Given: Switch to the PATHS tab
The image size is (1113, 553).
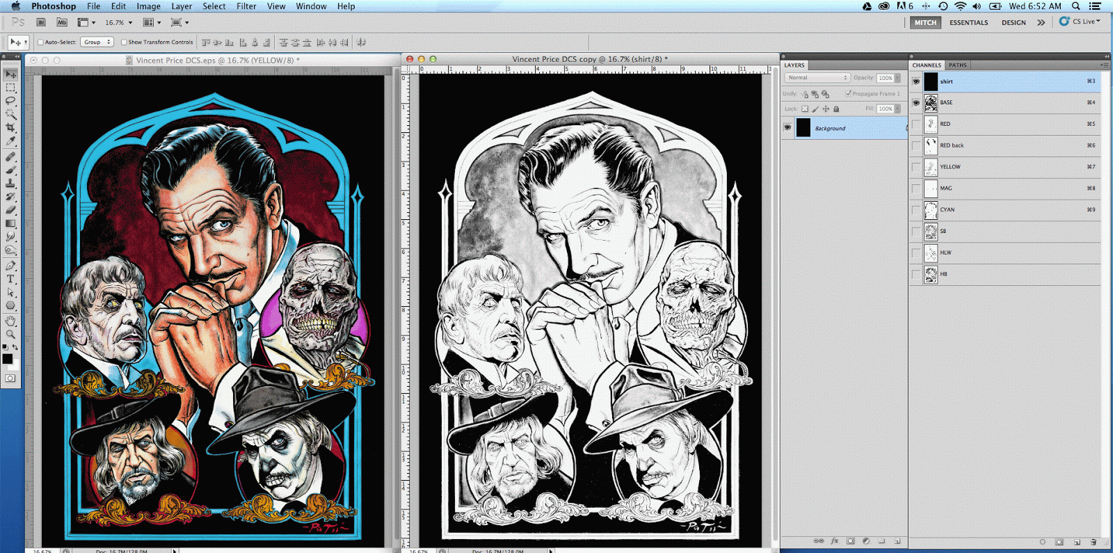Looking at the screenshot, I should click(958, 65).
